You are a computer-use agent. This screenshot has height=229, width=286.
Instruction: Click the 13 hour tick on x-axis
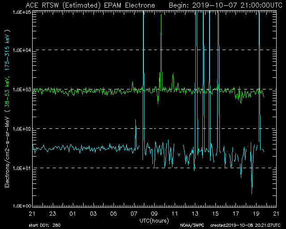pos(195,214)
